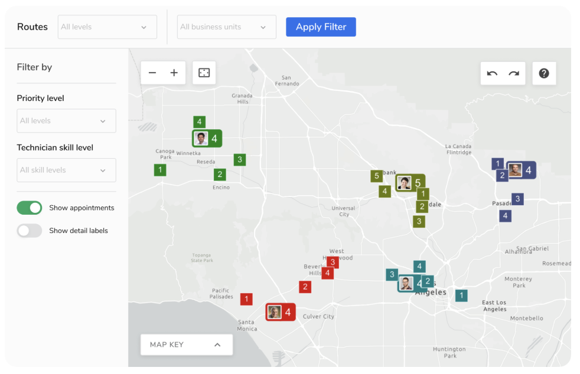Click purple stop 4 below Pasadena
Screen dimensions: 580x374
pyautogui.click(x=505, y=216)
